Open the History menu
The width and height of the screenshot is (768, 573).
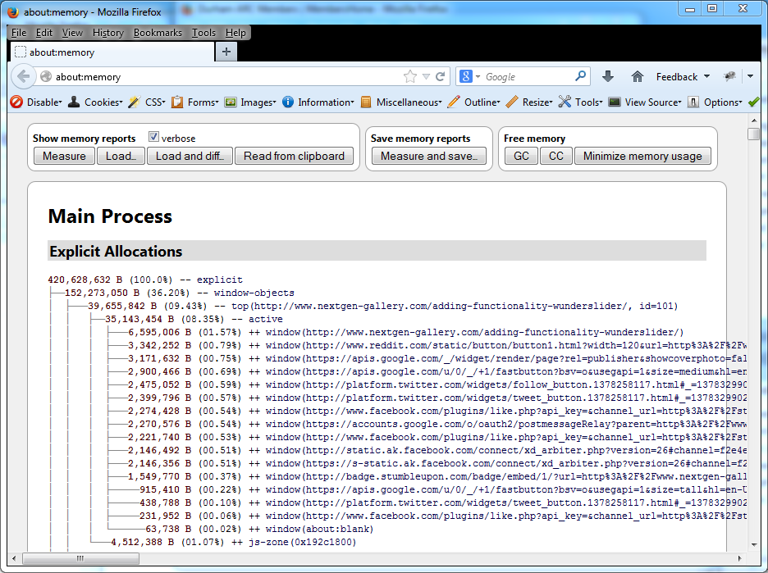pyautogui.click(x=108, y=32)
